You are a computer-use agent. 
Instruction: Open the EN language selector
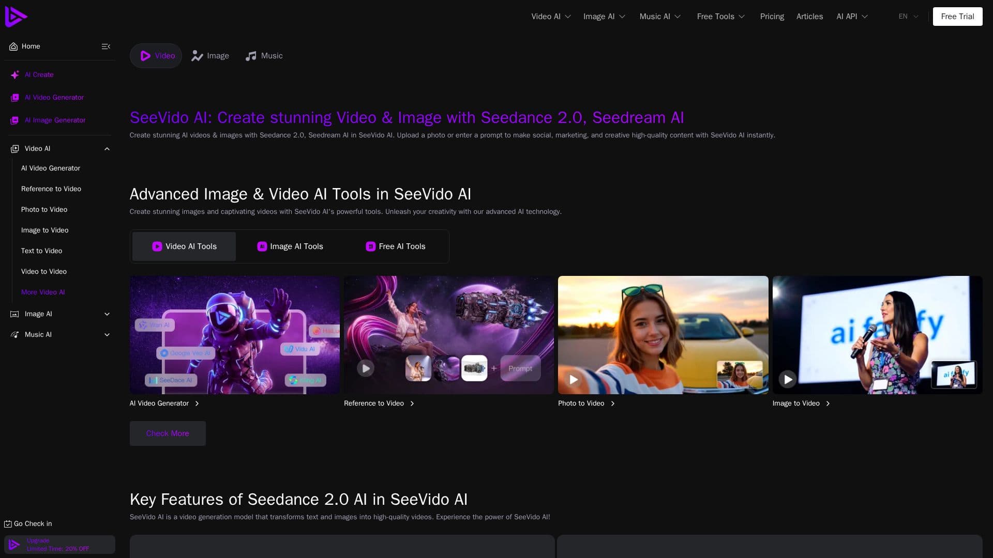[908, 17]
